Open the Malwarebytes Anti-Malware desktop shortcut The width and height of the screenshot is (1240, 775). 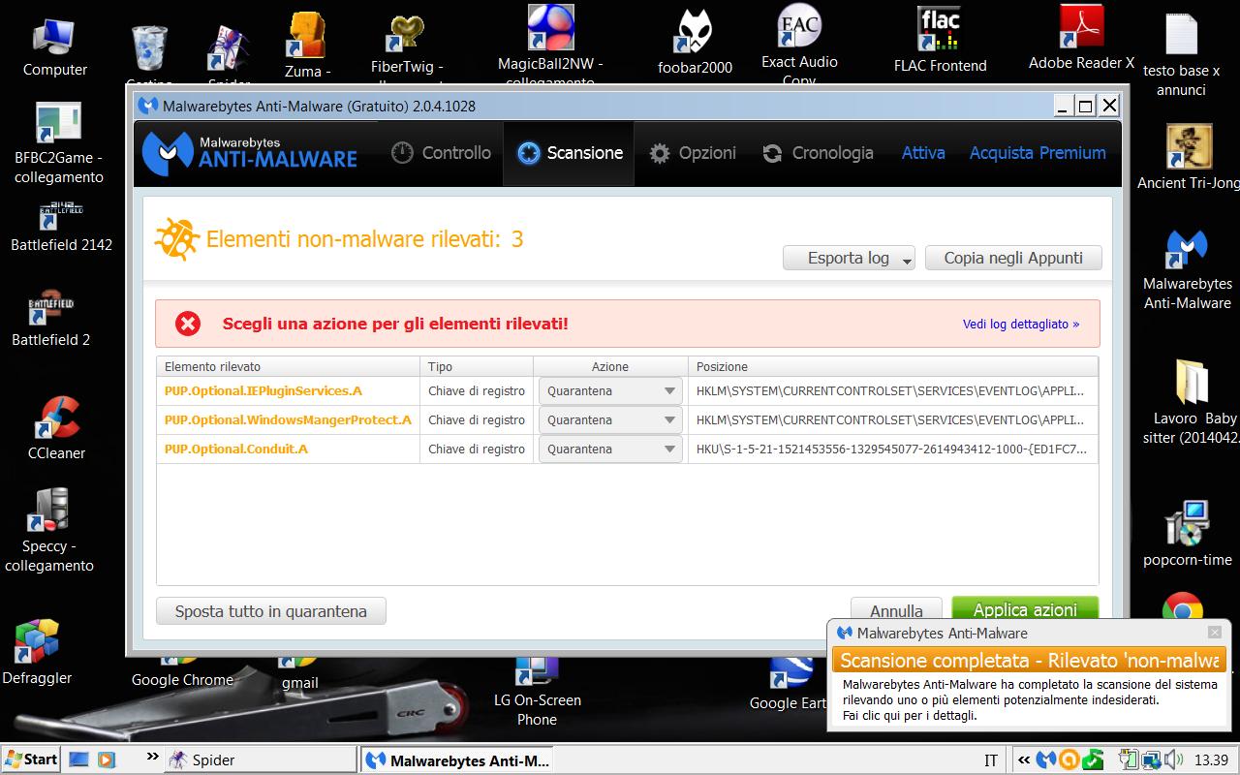[x=1187, y=269]
